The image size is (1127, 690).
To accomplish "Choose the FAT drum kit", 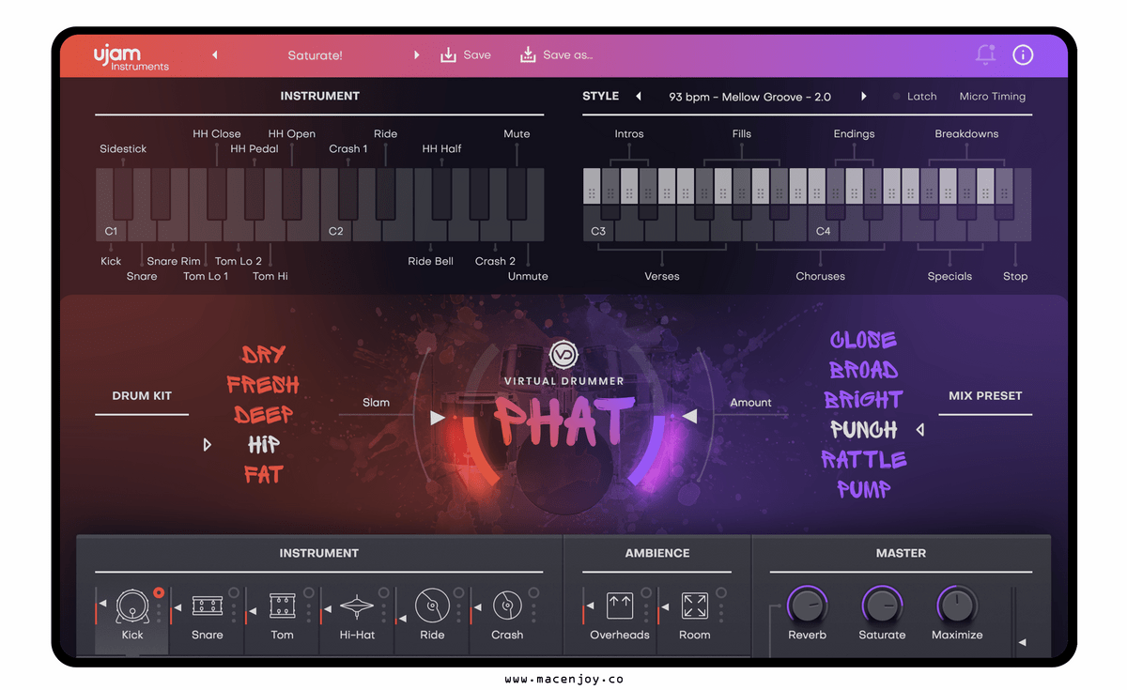I will point(263,475).
